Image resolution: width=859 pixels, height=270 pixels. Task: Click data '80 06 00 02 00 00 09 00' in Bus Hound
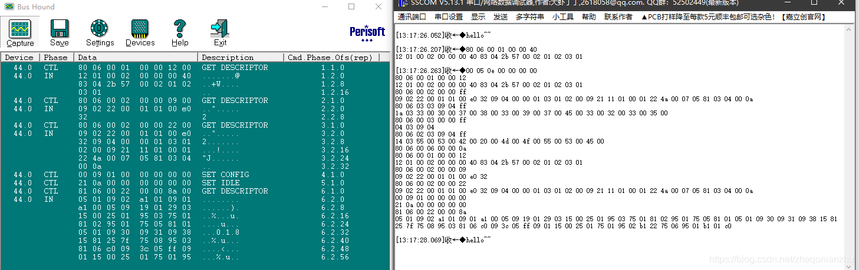click(135, 101)
